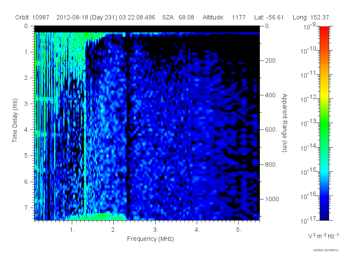Screen dimensions: 346x259
Task: Click the UIOWA 20130512 credit text
Action: (326, 250)
